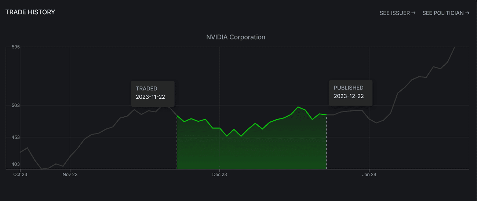Image resolution: width=477 pixels, height=201 pixels.
Task: Click the 453 y-axis label
Action: (x=15, y=137)
